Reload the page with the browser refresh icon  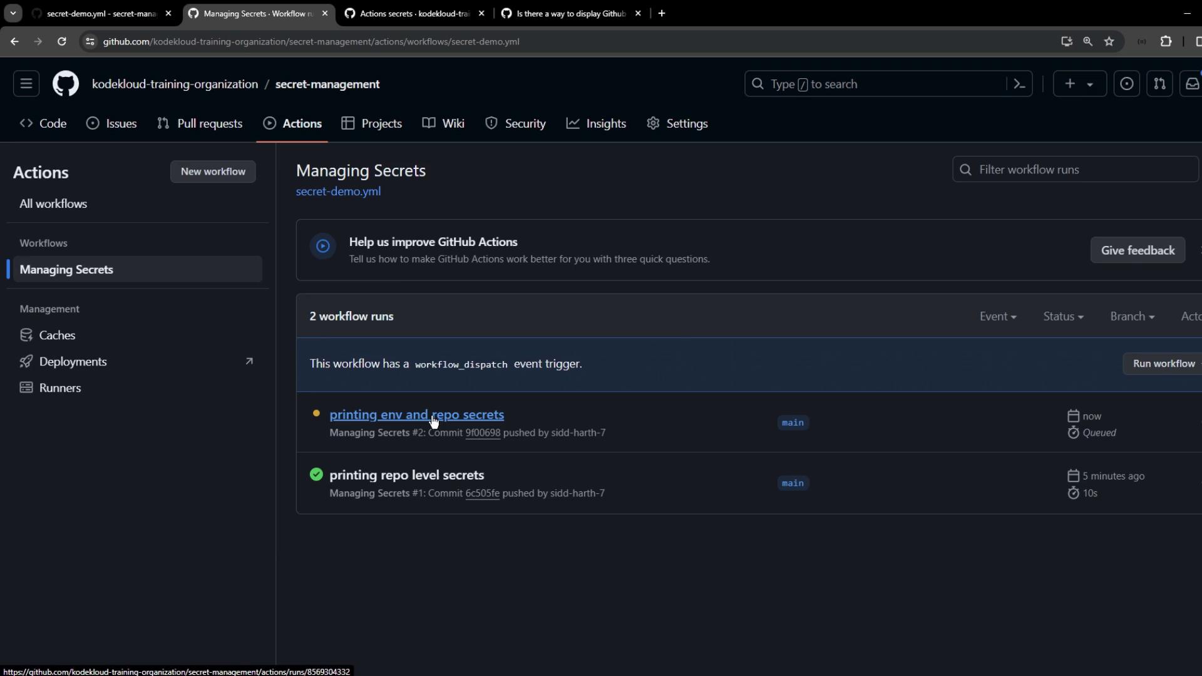[61, 41]
